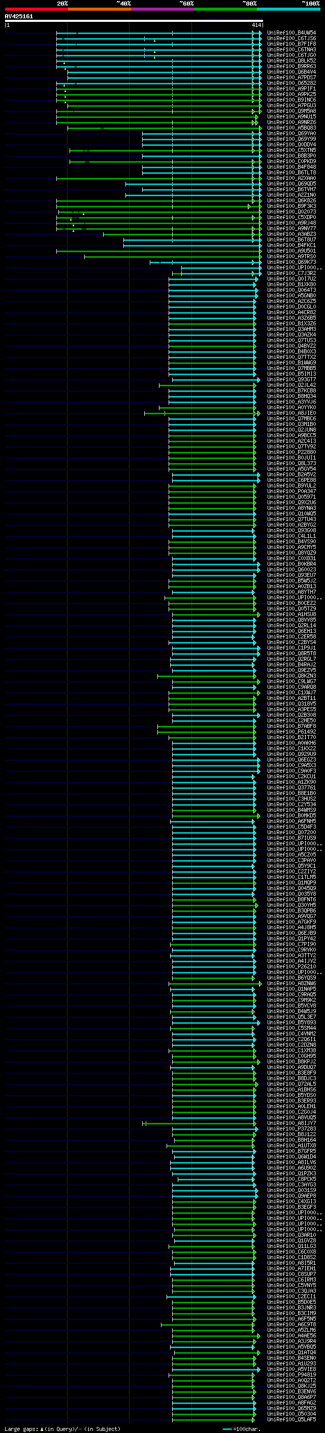Select label UniRef100_Q1PZK3
The width and height of the screenshot is (325, 1433).
tap(291, 1173)
